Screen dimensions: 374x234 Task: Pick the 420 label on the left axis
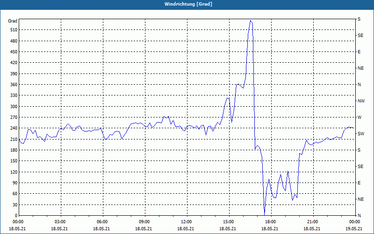pyautogui.click(x=14, y=63)
